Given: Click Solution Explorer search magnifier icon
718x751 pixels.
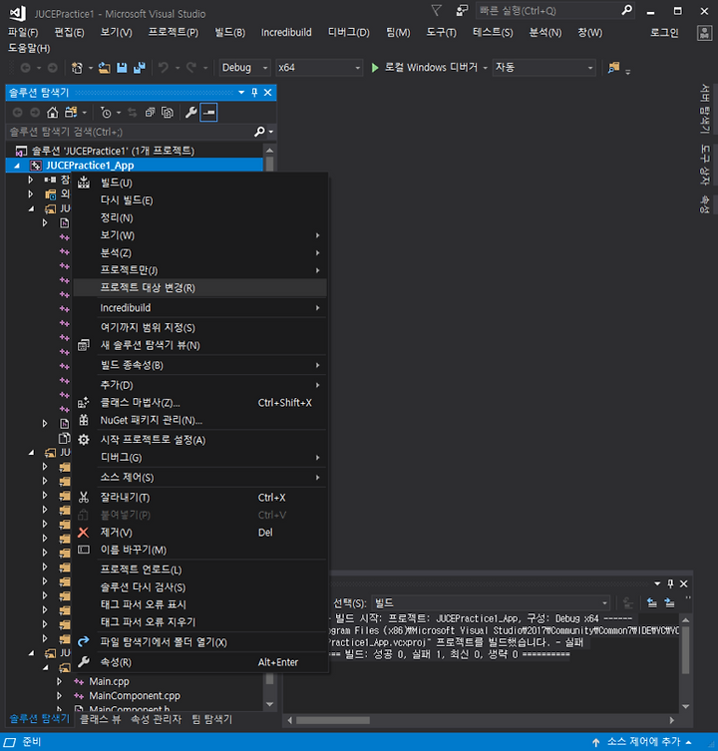Looking at the screenshot, I should pos(259,132).
